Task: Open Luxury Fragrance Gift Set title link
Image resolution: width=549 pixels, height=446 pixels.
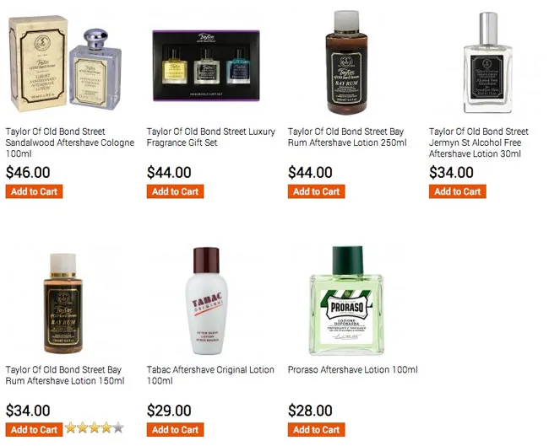Action: pyautogui.click(x=211, y=137)
